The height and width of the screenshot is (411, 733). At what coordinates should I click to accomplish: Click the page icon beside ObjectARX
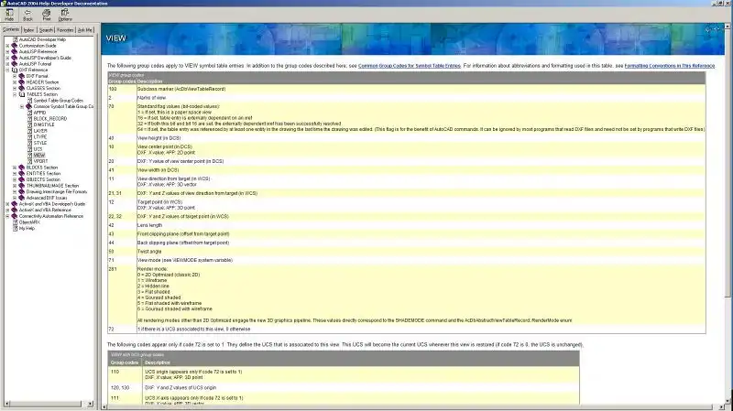(15, 222)
